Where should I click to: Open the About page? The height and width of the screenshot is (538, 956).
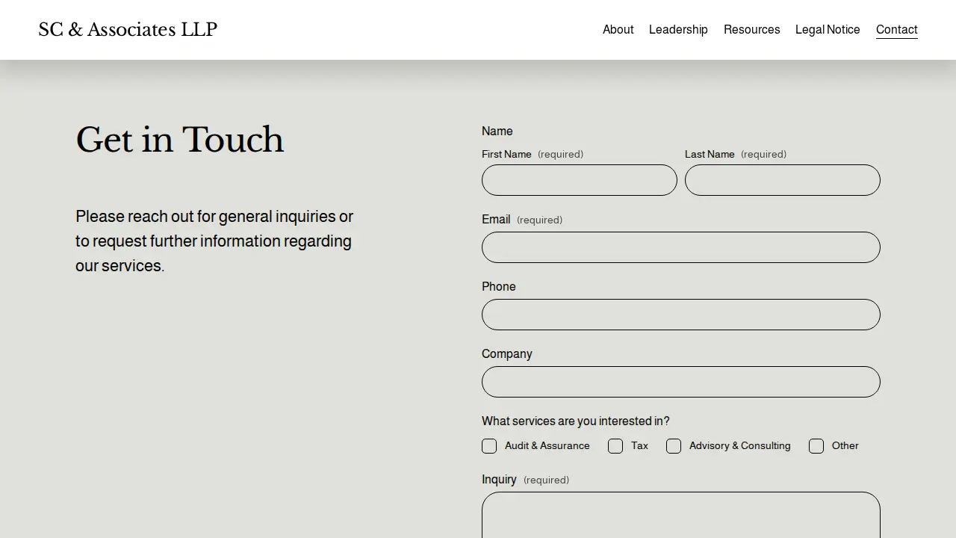tap(618, 30)
